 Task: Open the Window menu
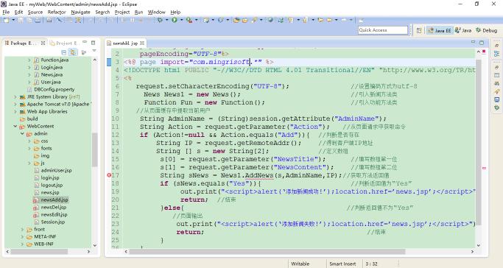coord(157,12)
